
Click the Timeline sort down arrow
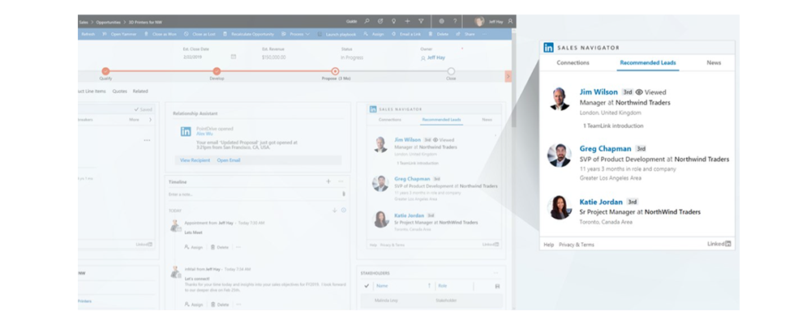coord(335,211)
